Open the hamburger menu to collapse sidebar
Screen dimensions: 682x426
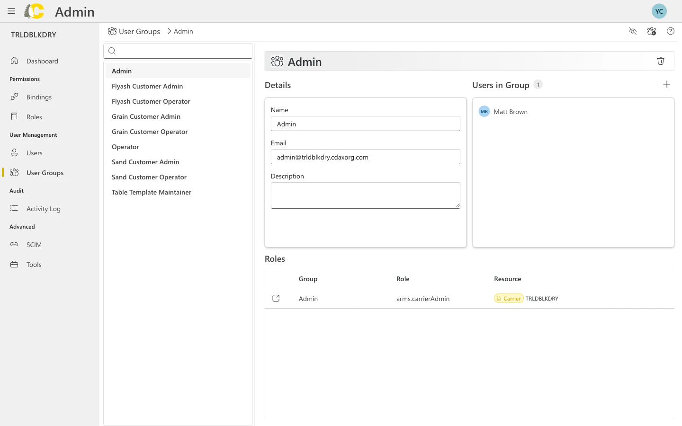coord(11,11)
